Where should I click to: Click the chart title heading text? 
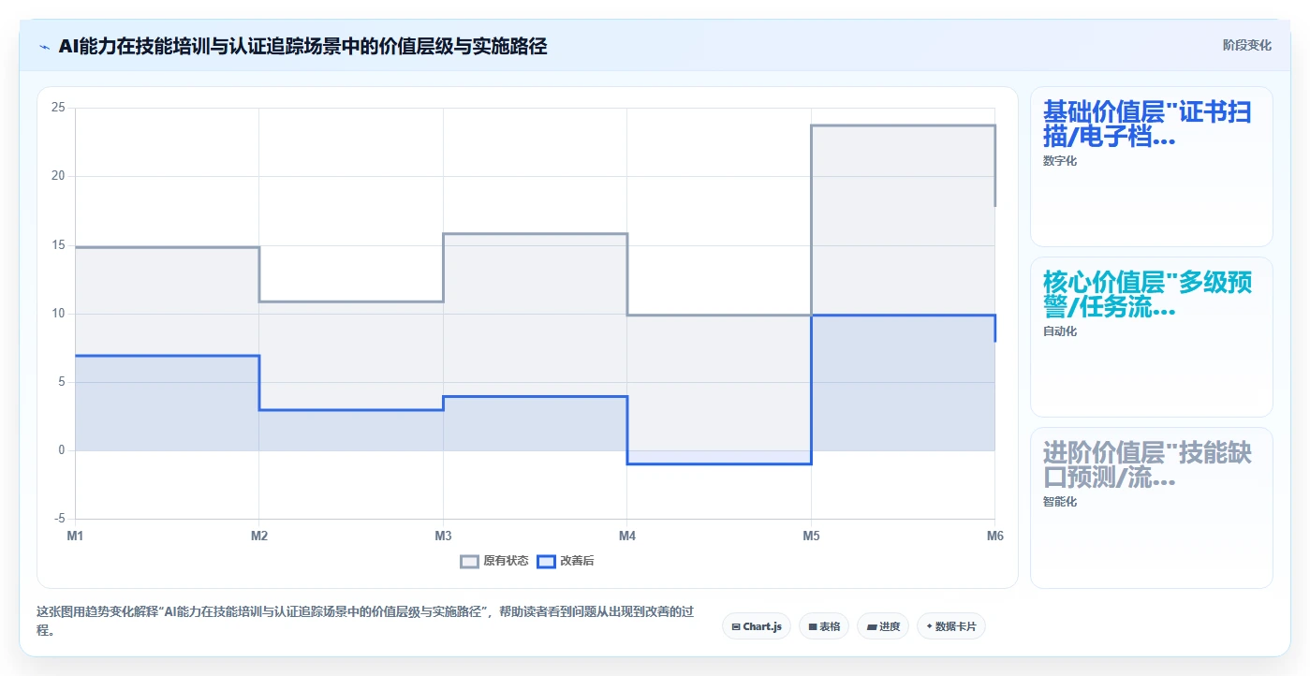point(302,46)
